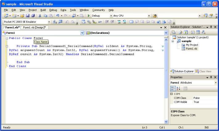This screenshot has height=131, width=219.
Task: Open the Community menu
Action: 99,10
